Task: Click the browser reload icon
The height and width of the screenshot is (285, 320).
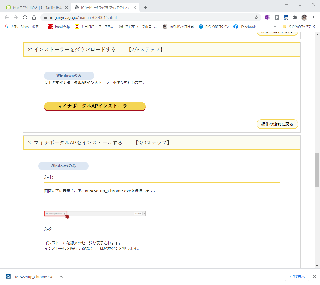Action: (25, 17)
